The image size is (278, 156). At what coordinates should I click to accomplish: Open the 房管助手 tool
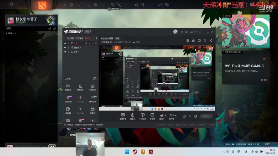80,88
